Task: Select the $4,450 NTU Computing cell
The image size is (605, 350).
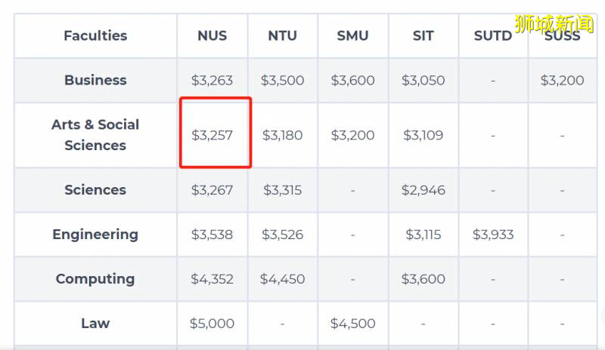Action: pyautogui.click(x=282, y=279)
